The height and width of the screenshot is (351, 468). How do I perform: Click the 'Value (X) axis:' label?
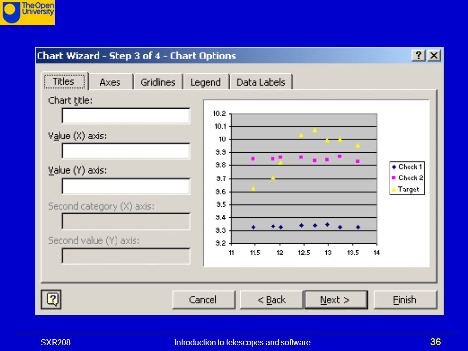(78, 136)
